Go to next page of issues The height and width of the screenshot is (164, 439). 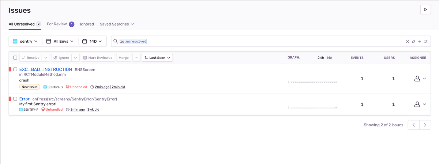point(425,125)
